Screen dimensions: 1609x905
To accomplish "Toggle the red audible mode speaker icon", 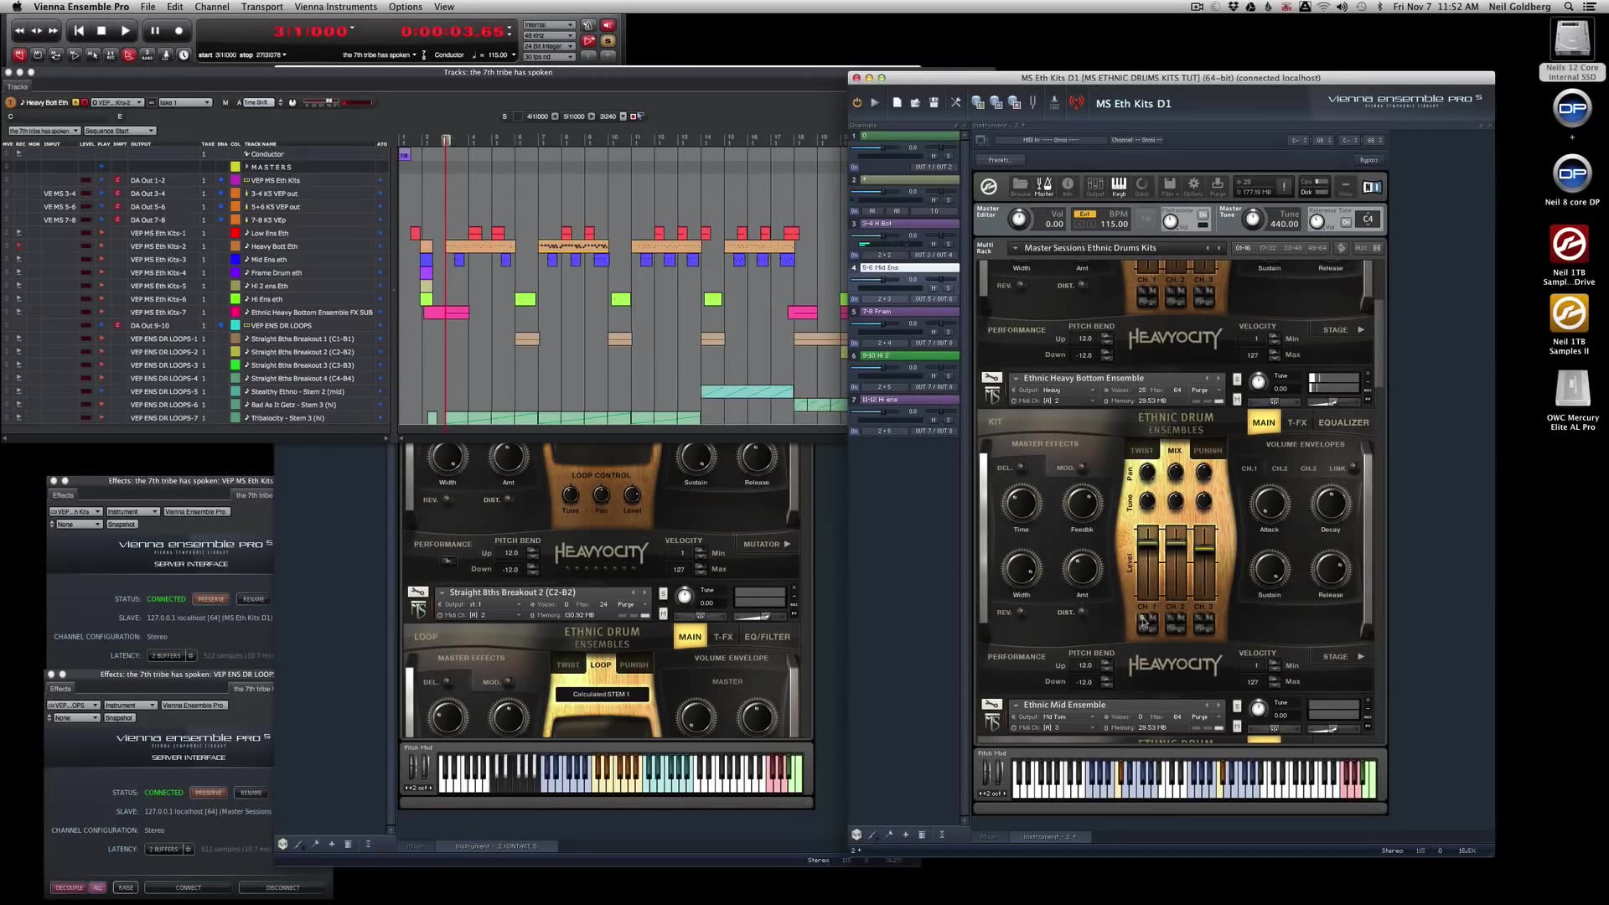I will (608, 25).
